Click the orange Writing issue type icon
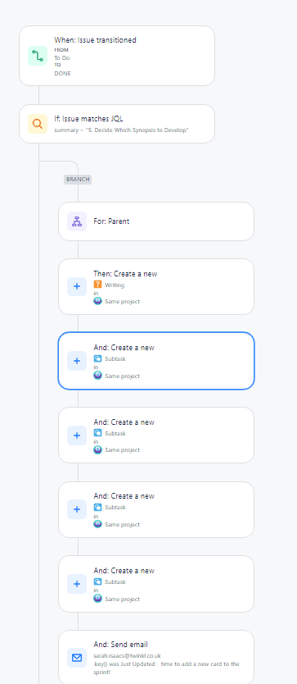297x684 pixels. click(97, 285)
